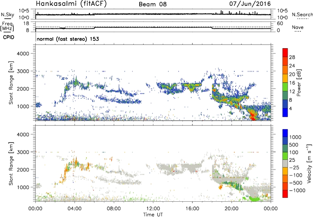Select the 16 label on power color bar
This screenshot has height=217, width=313.
tap(292, 83)
